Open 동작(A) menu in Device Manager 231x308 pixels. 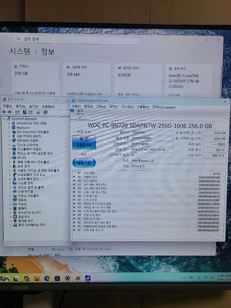point(20,106)
